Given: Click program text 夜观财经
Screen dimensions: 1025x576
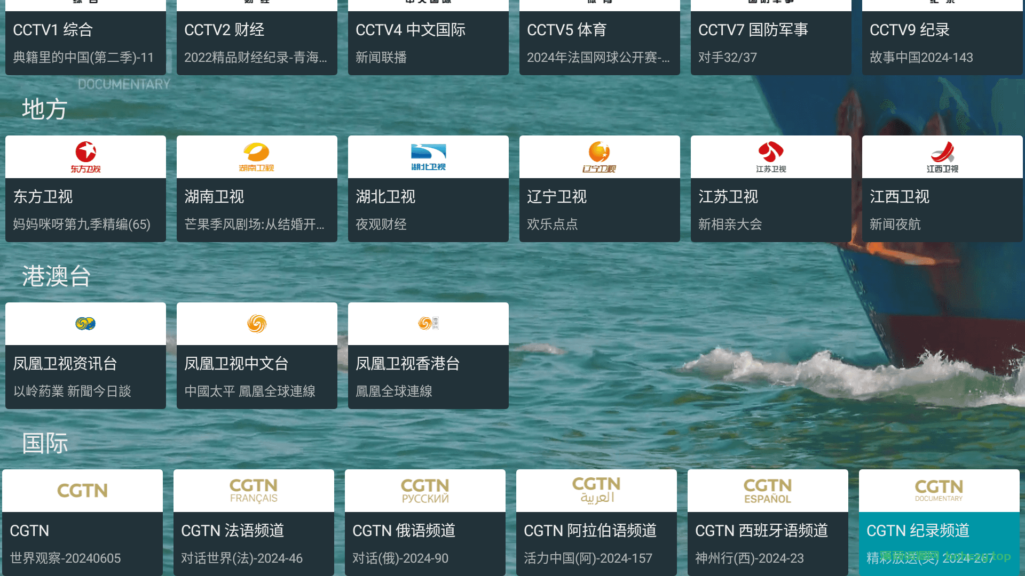Looking at the screenshot, I should [x=381, y=224].
